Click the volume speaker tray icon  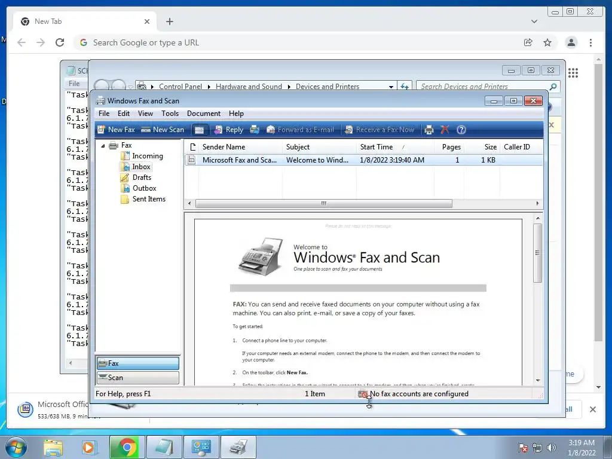[551, 447]
